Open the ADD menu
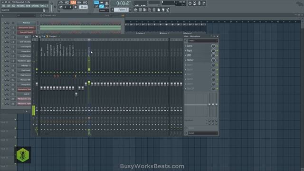 tap(13, 6)
